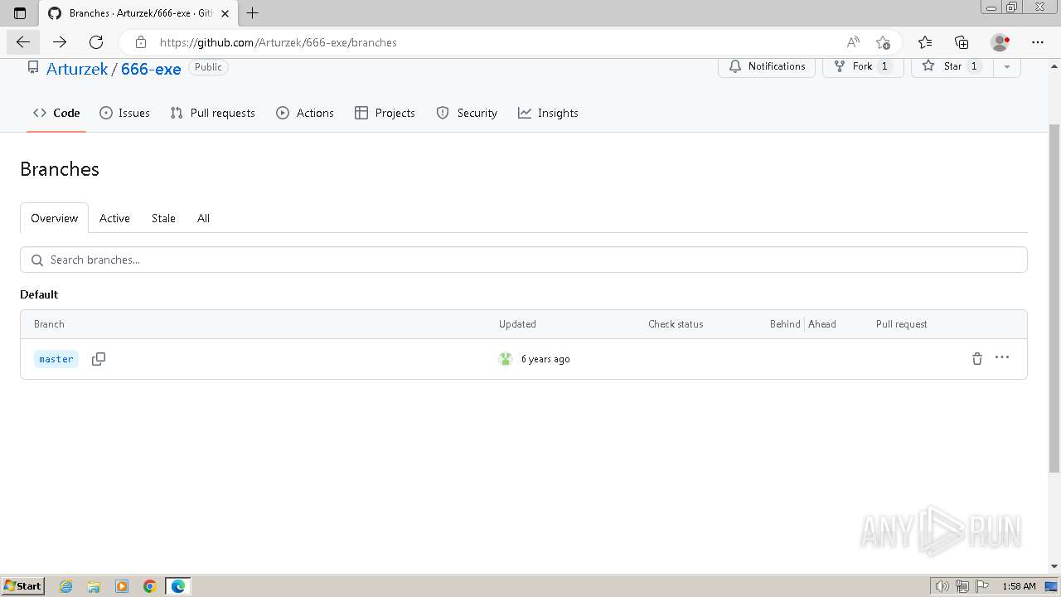The height and width of the screenshot is (597, 1061).
Task: Expand the Star lists dropdown arrow
Action: 1006,66
